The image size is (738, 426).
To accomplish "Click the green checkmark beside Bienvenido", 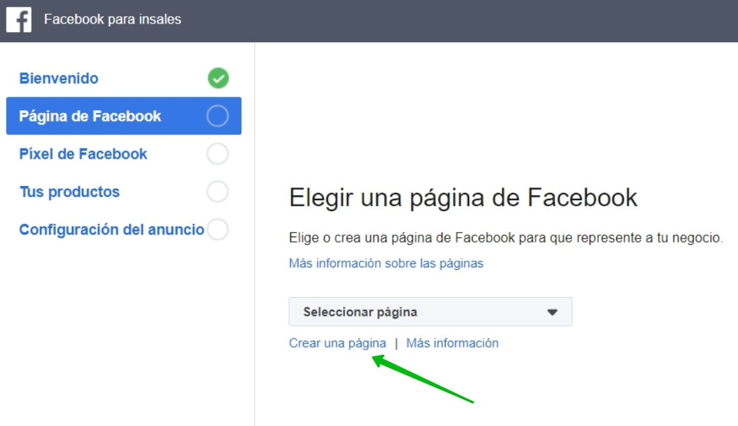I will pos(218,79).
